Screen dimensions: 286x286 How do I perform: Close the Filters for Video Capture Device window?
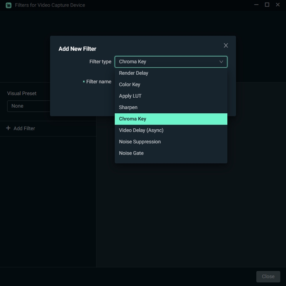pos(278,5)
